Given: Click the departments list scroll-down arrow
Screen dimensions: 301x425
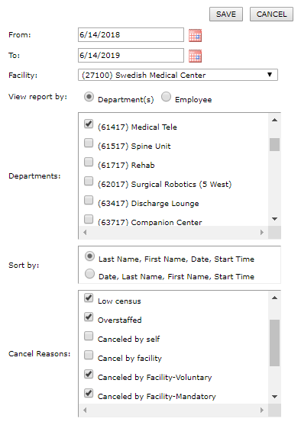Looking at the screenshot, I should point(274,219).
